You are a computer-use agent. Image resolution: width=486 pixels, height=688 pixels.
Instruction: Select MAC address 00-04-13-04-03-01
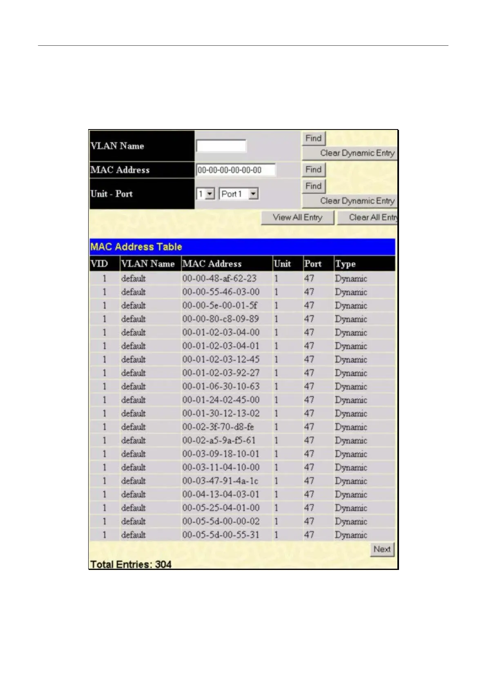pos(221,494)
